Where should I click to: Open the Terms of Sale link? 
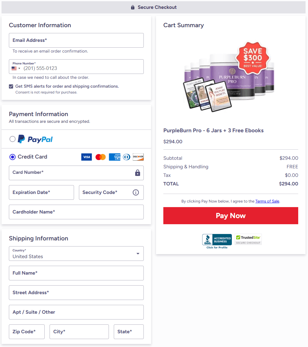[x=267, y=201]
